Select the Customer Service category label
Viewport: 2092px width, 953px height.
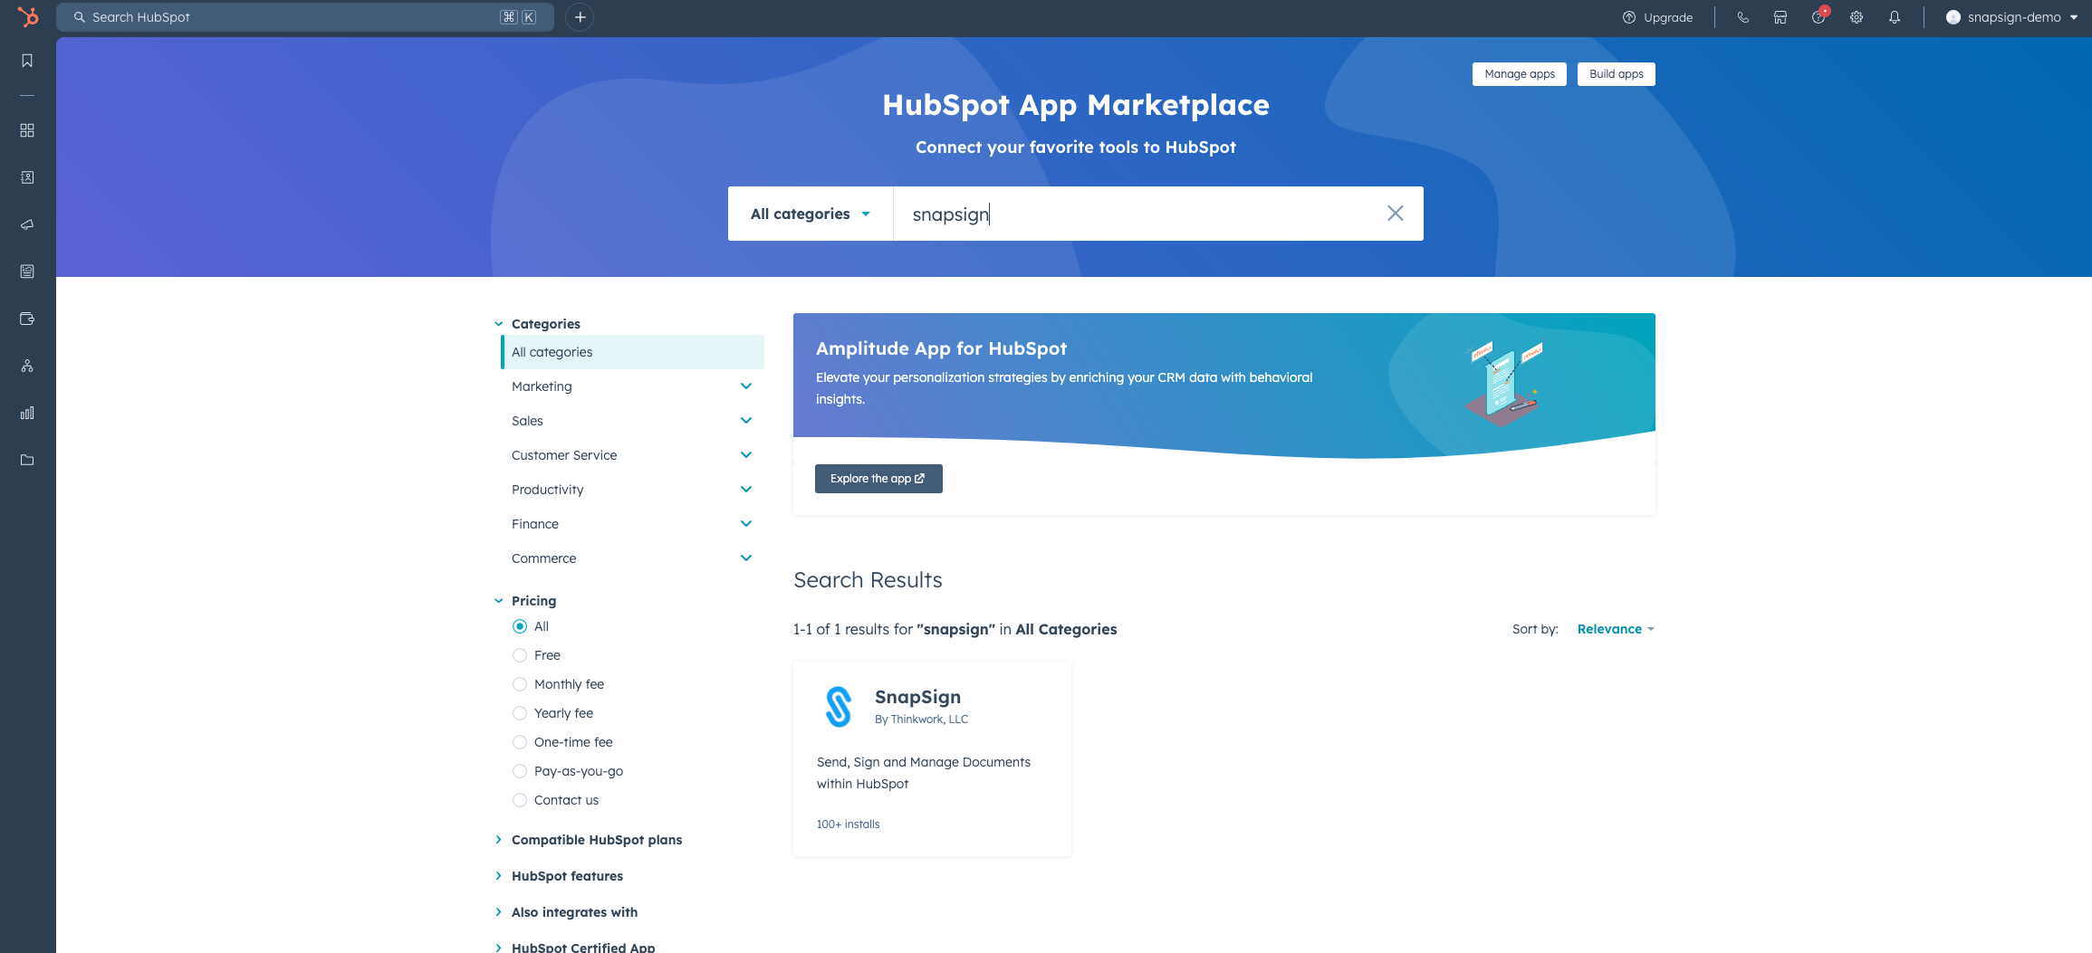564,455
